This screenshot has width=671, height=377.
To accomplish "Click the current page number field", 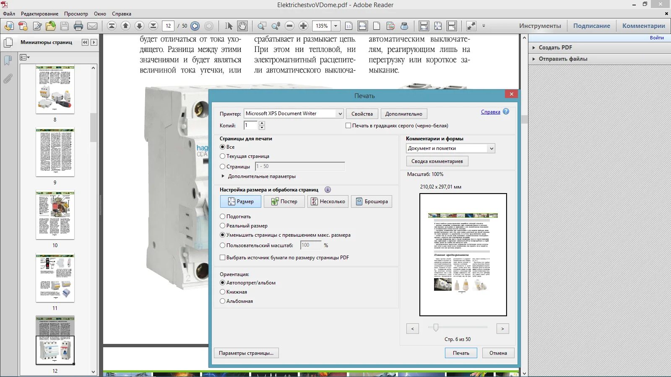I will point(168,26).
